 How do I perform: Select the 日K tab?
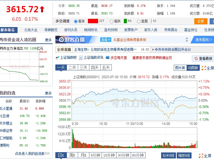click(x=61, y=155)
